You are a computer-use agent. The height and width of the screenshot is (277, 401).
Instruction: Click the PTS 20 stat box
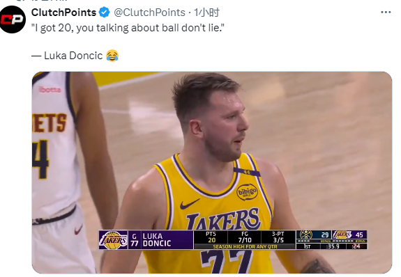pos(211,237)
